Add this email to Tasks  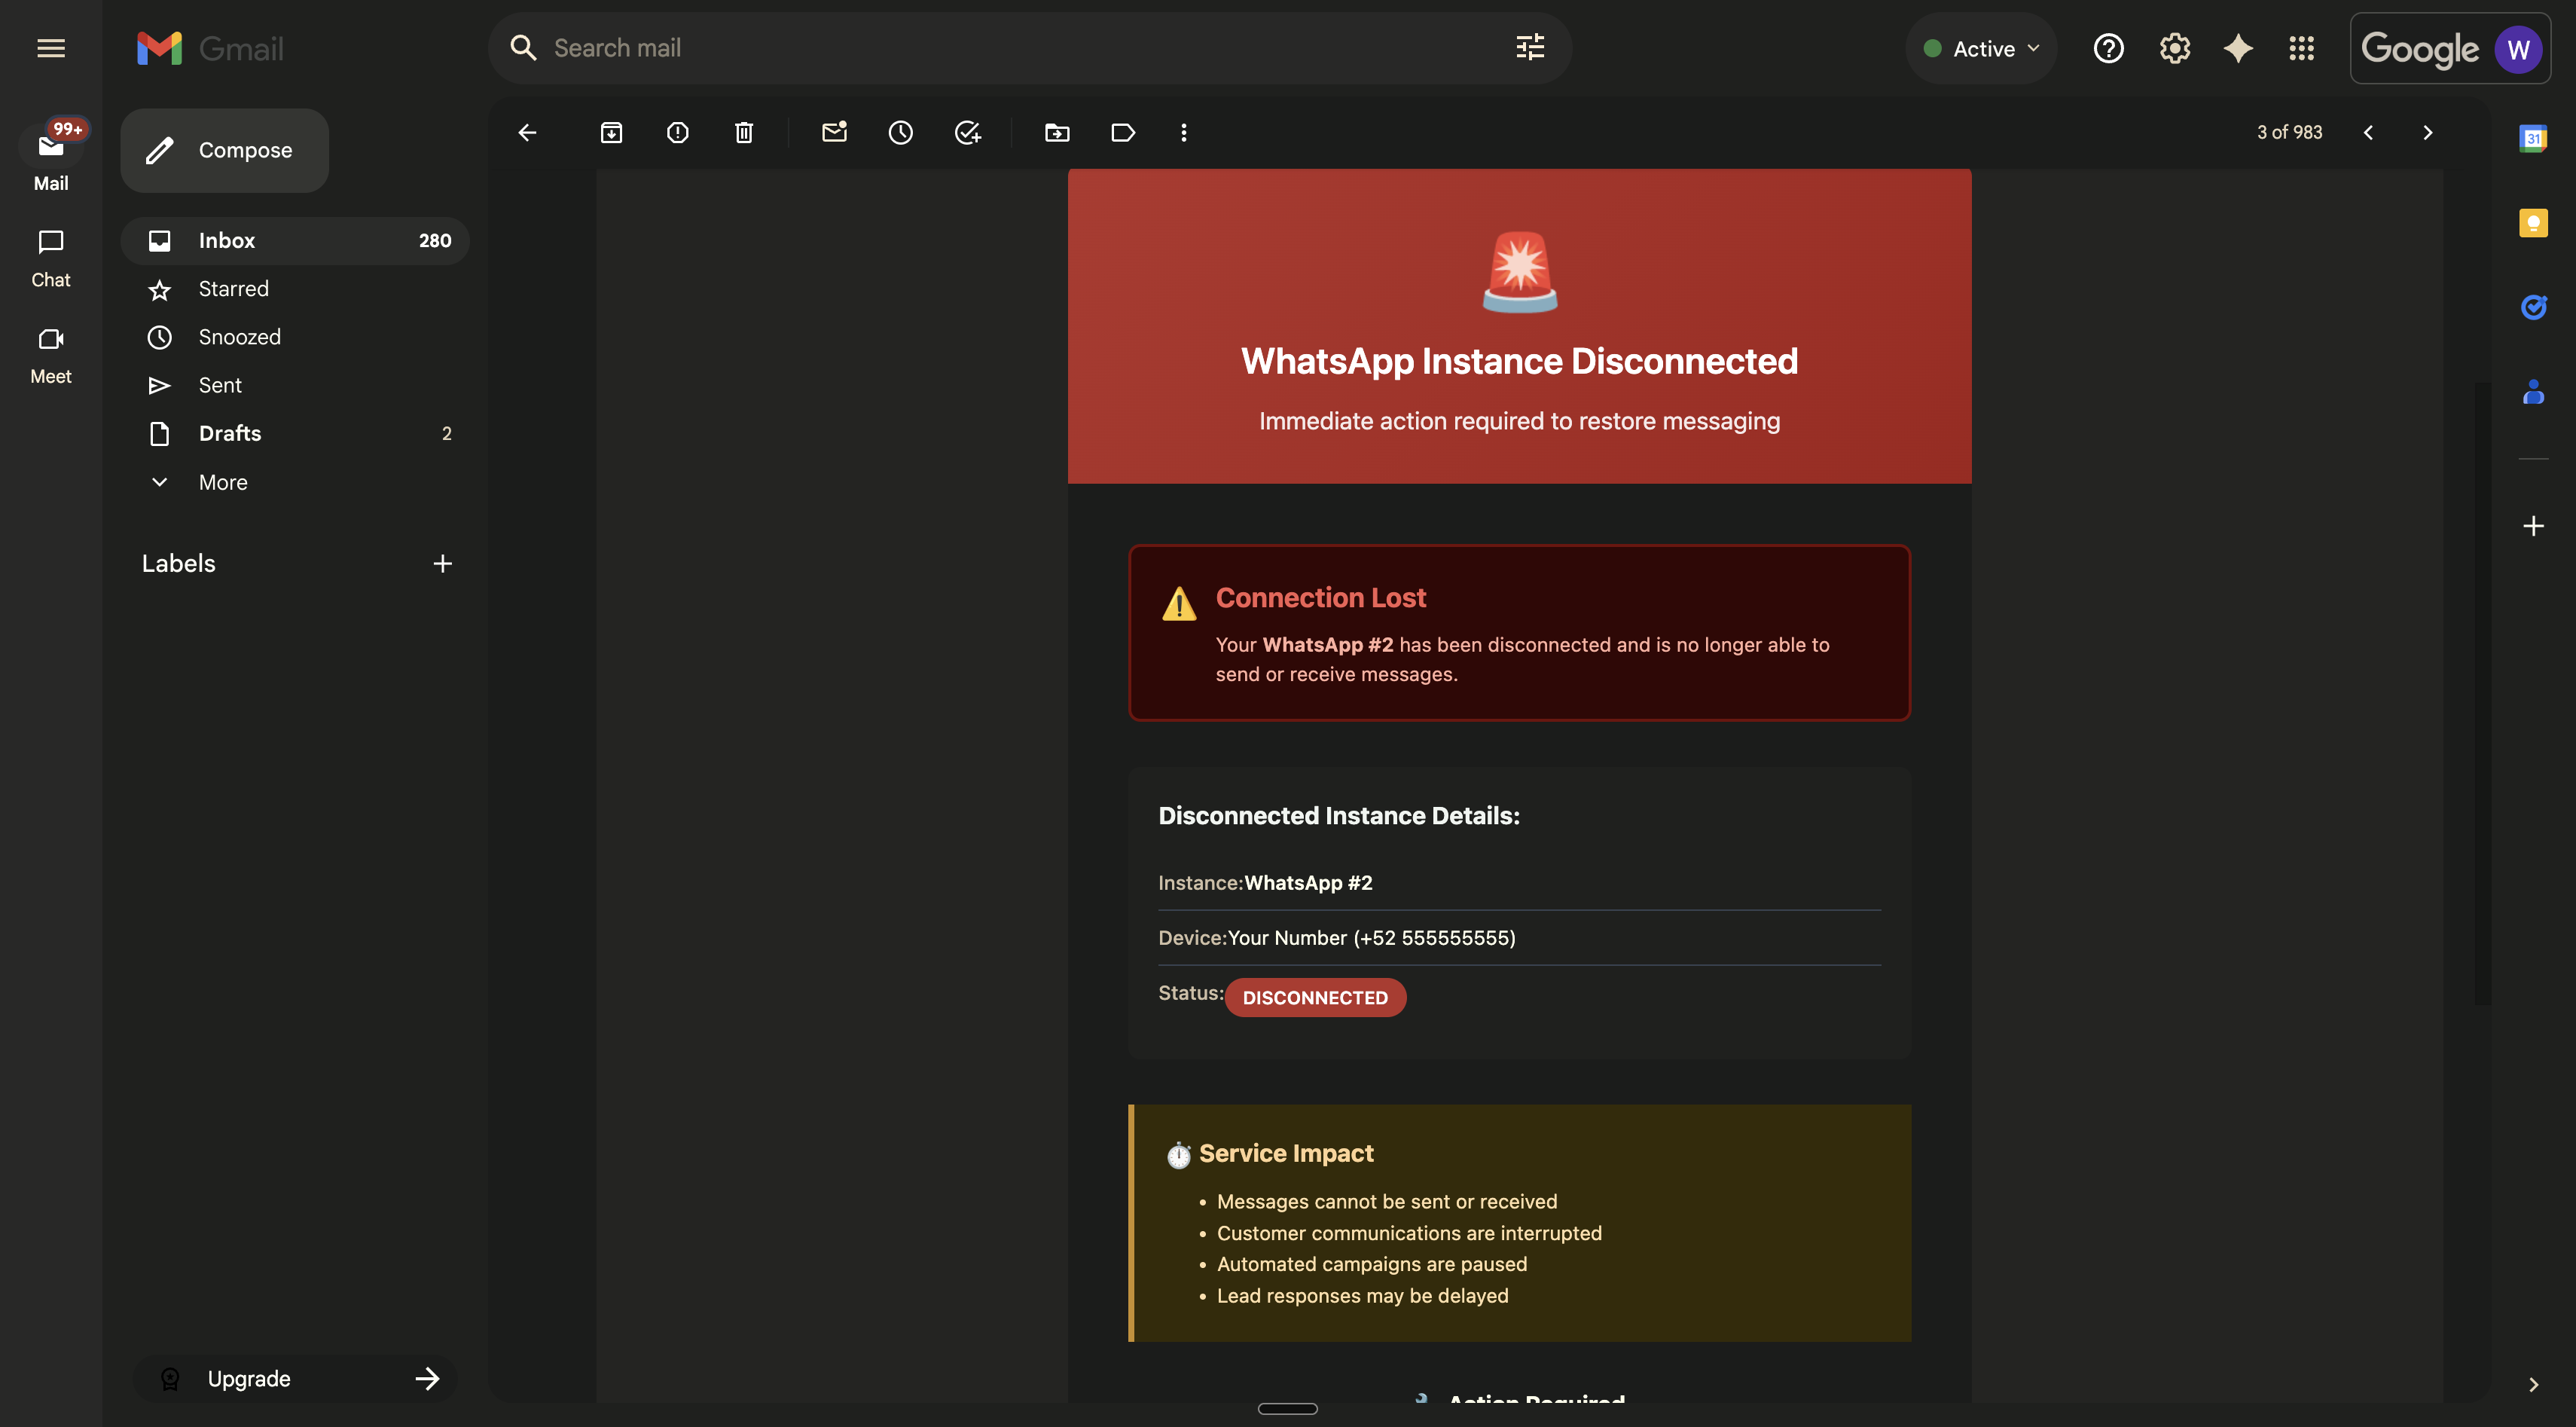click(x=966, y=132)
